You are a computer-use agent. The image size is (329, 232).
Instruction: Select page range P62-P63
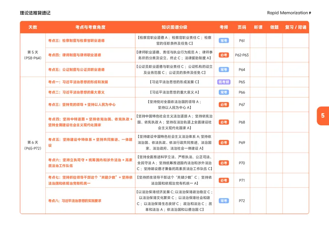(x=242, y=55)
